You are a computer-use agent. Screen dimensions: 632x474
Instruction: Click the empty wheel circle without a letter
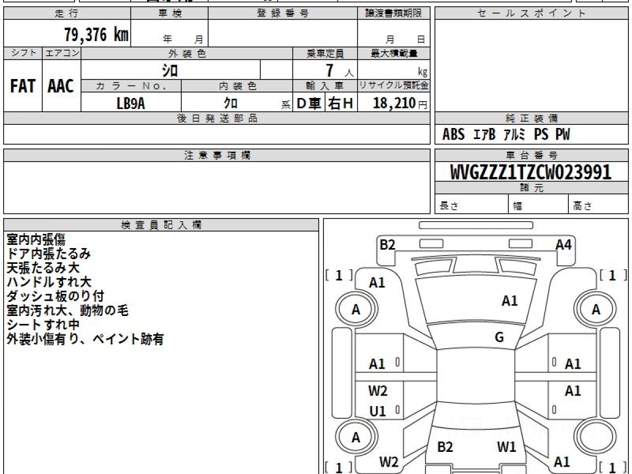pyautogui.click(x=596, y=438)
